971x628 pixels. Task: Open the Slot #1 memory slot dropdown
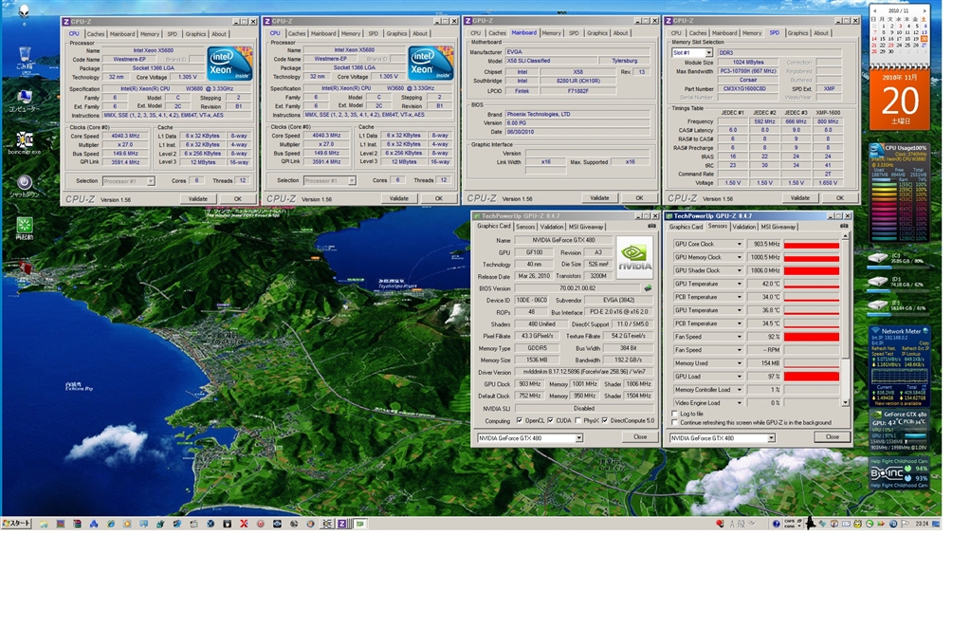point(708,53)
